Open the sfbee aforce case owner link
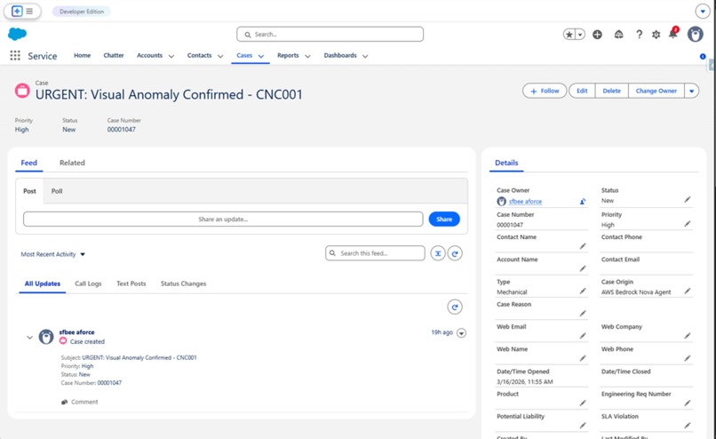The width and height of the screenshot is (716, 439). 525,202
